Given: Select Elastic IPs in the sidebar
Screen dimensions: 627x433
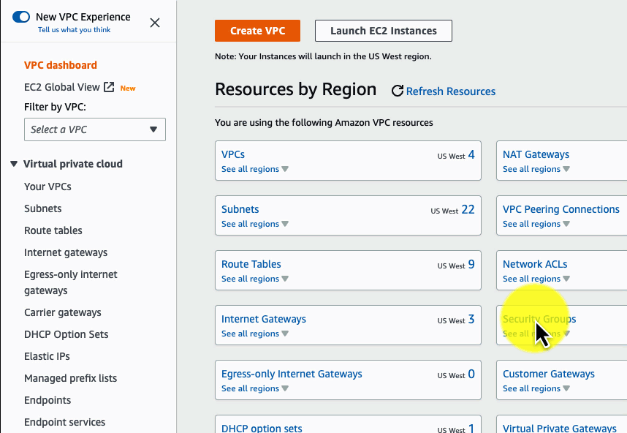Looking at the screenshot, I should (x=47, y=356).
